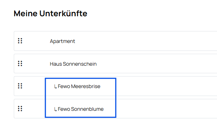The image size is (217, 131).
Task: Click gap between Apartment handle and name
Action: [x=36, y=41]
